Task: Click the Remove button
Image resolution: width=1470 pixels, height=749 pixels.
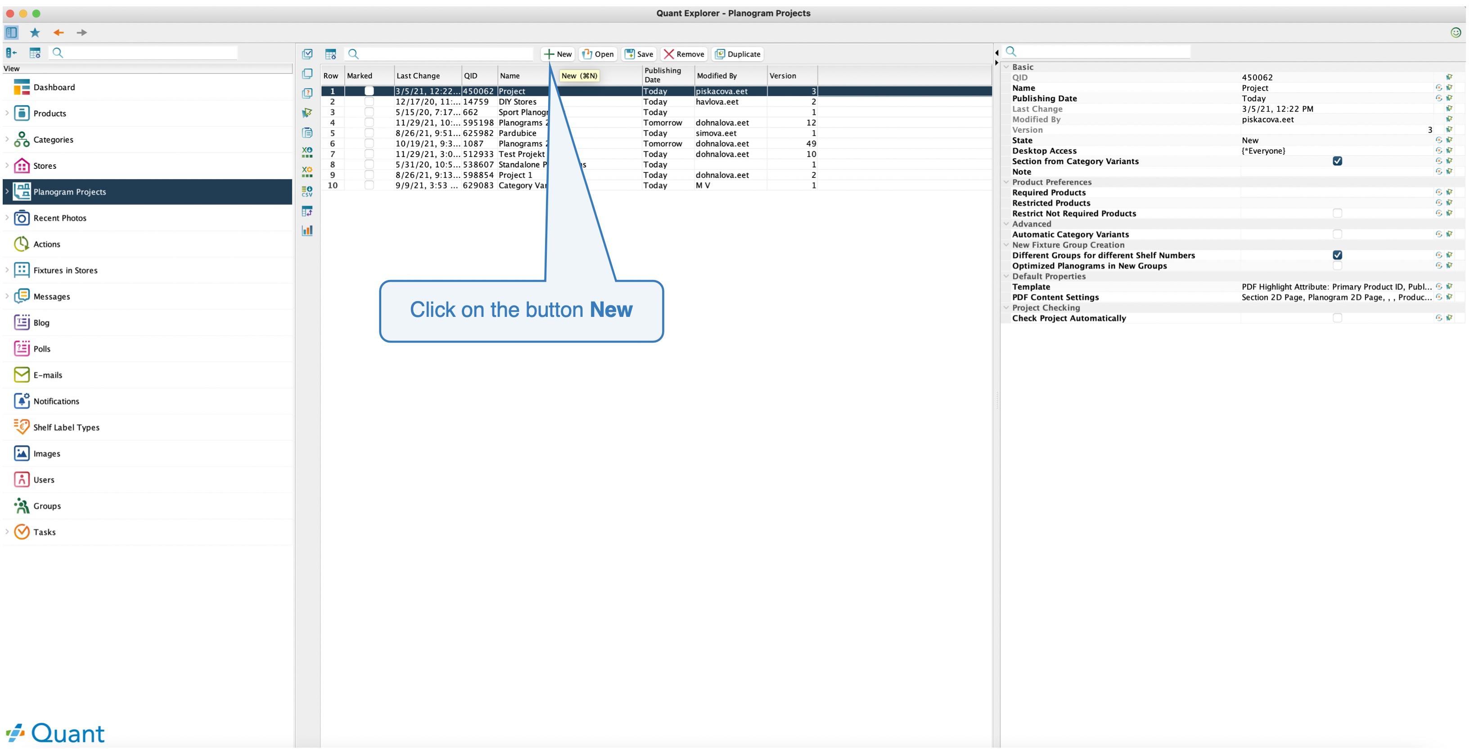Action: [x=684, y=54]
